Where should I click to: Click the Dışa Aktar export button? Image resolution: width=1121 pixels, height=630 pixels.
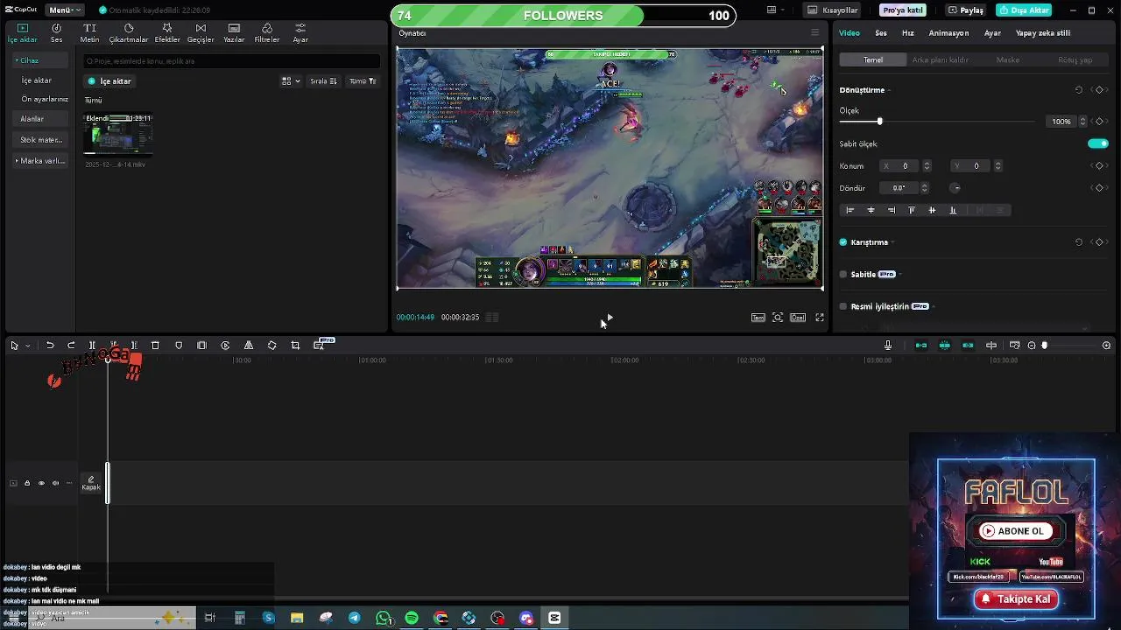[x=1024, y=10]
